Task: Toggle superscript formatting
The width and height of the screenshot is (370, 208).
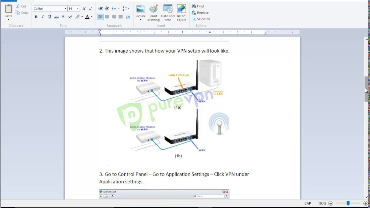Action: click(70, 17)
